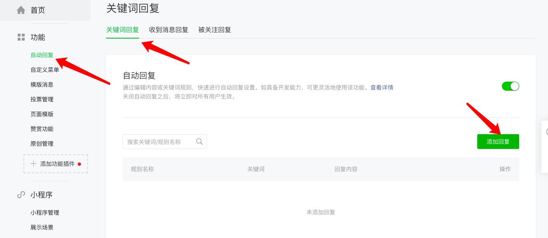Click the plus icon in 添加功能插件

coord(34,164)
